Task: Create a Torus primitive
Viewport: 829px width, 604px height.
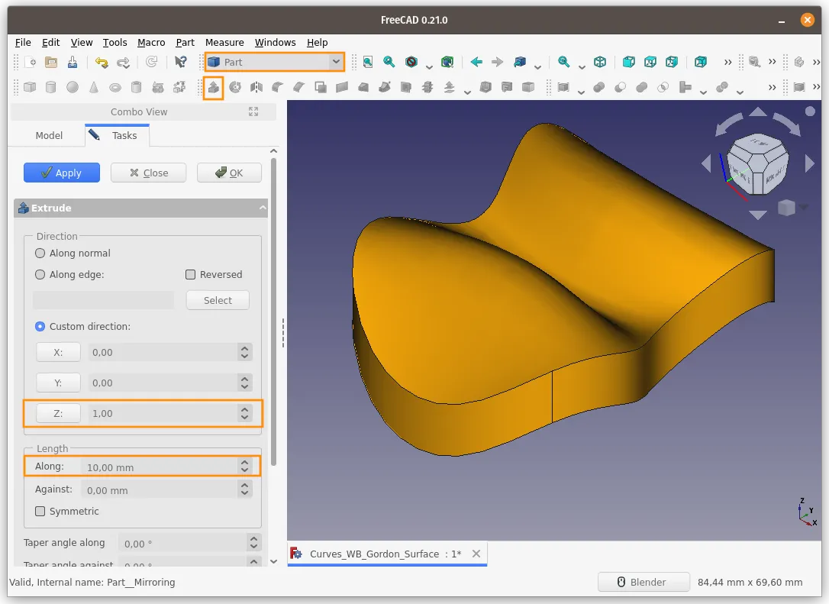Action: coord(115,87)
